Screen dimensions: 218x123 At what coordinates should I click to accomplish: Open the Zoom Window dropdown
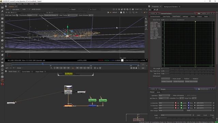pos(91,15)
